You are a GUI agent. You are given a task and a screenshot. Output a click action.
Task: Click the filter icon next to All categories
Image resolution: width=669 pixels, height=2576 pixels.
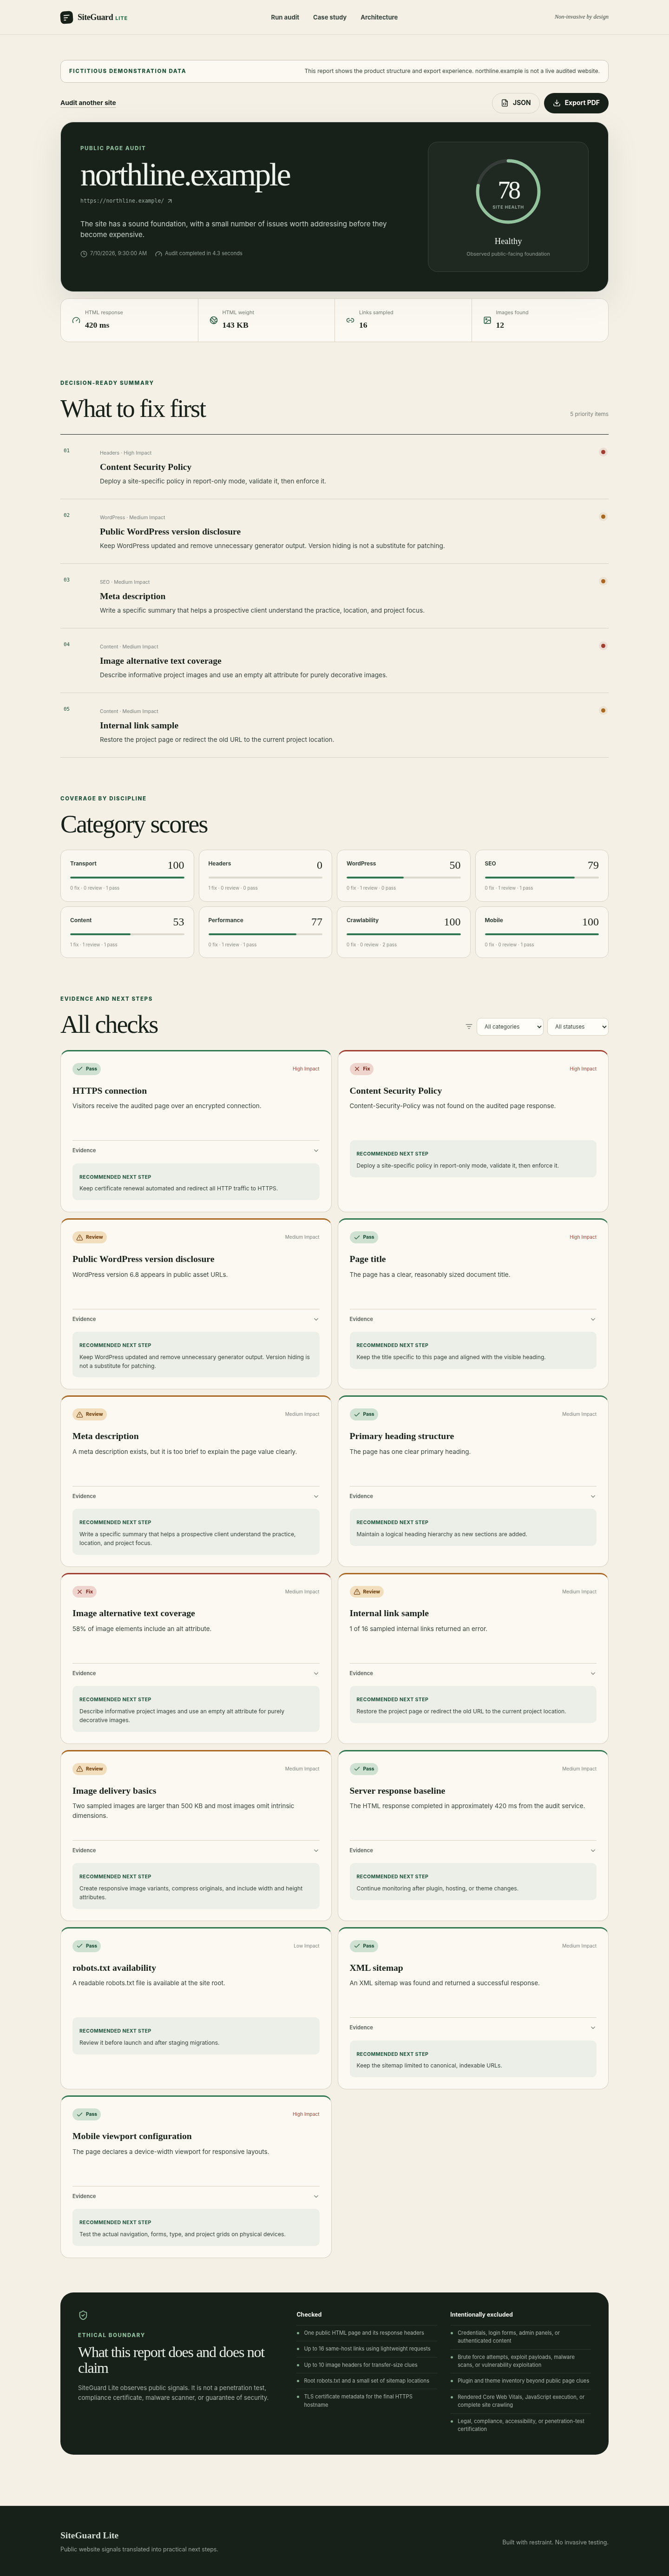coord(469,1026)
